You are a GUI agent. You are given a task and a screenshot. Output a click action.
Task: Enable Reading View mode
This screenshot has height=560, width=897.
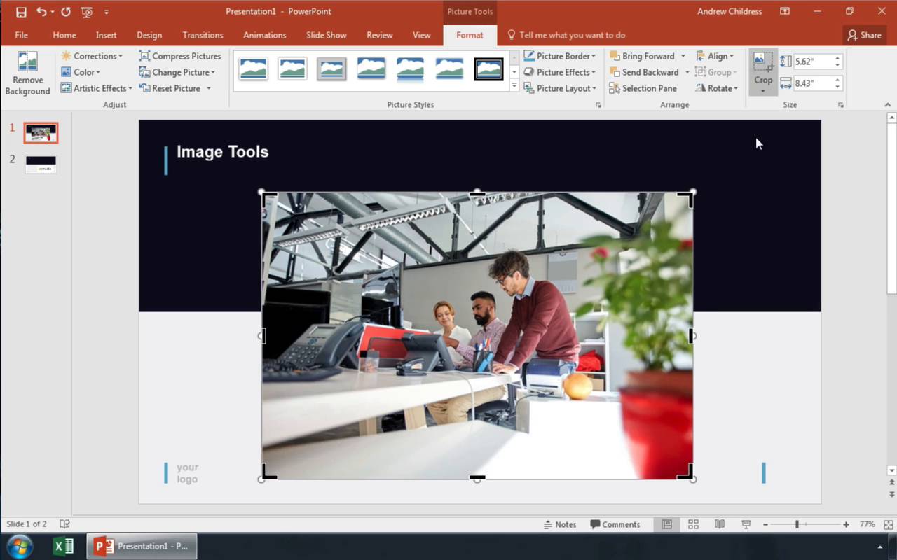720,524
